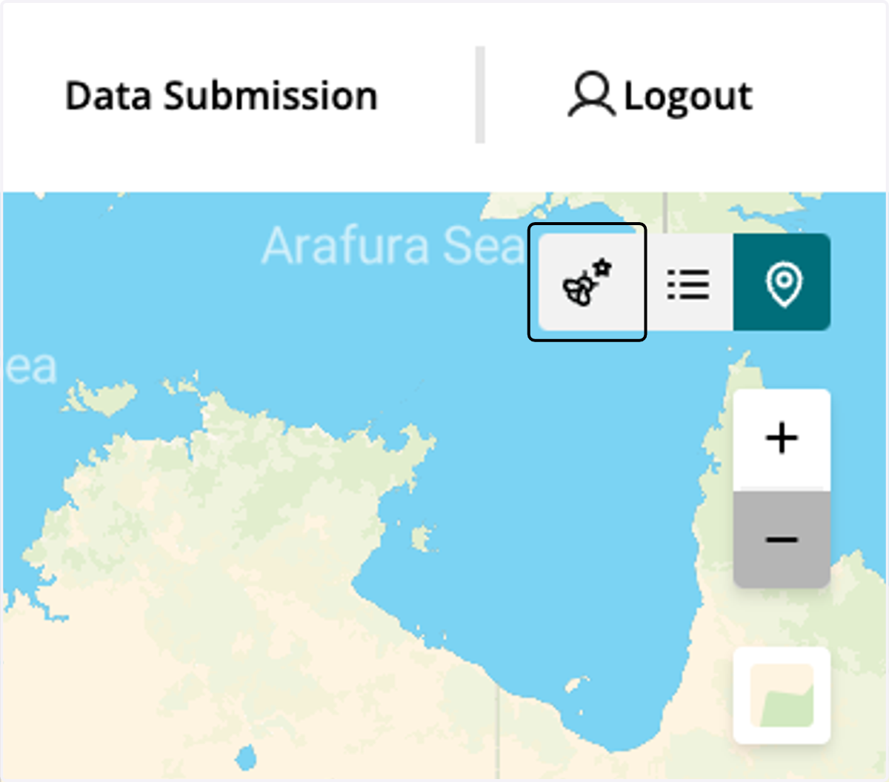
Task: Click the partial 'ea' sea label at left
Action: [30, 367]
